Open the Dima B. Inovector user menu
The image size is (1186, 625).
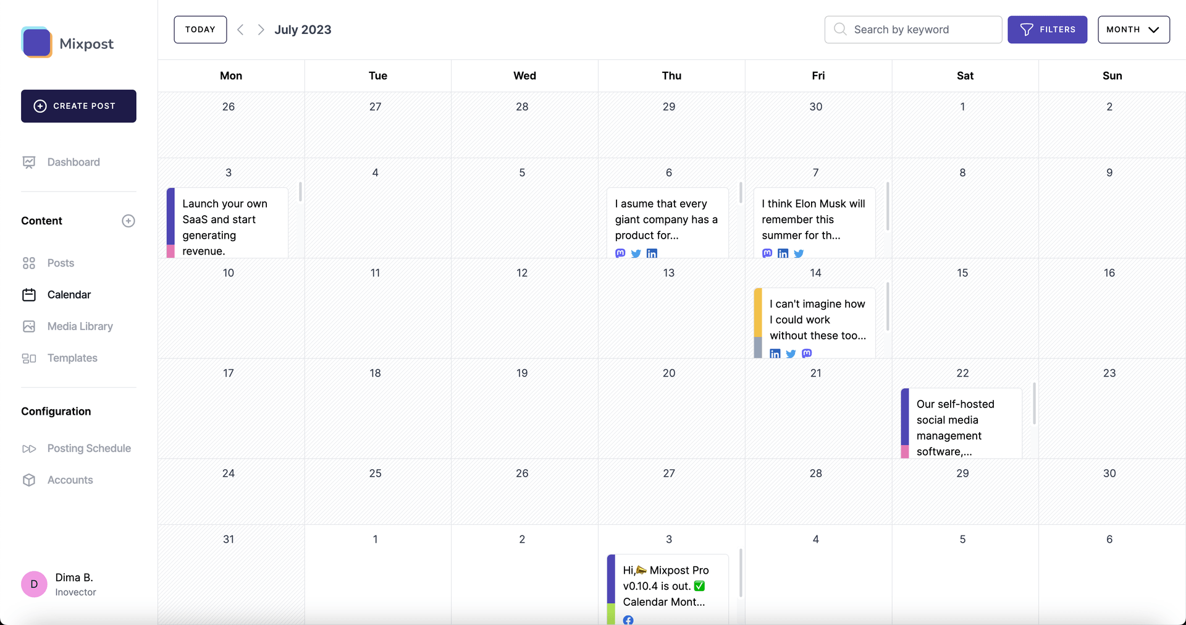coord(59,584)
